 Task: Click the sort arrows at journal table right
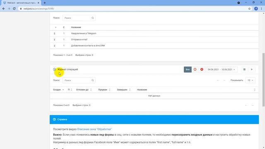[x=255, y=90]
